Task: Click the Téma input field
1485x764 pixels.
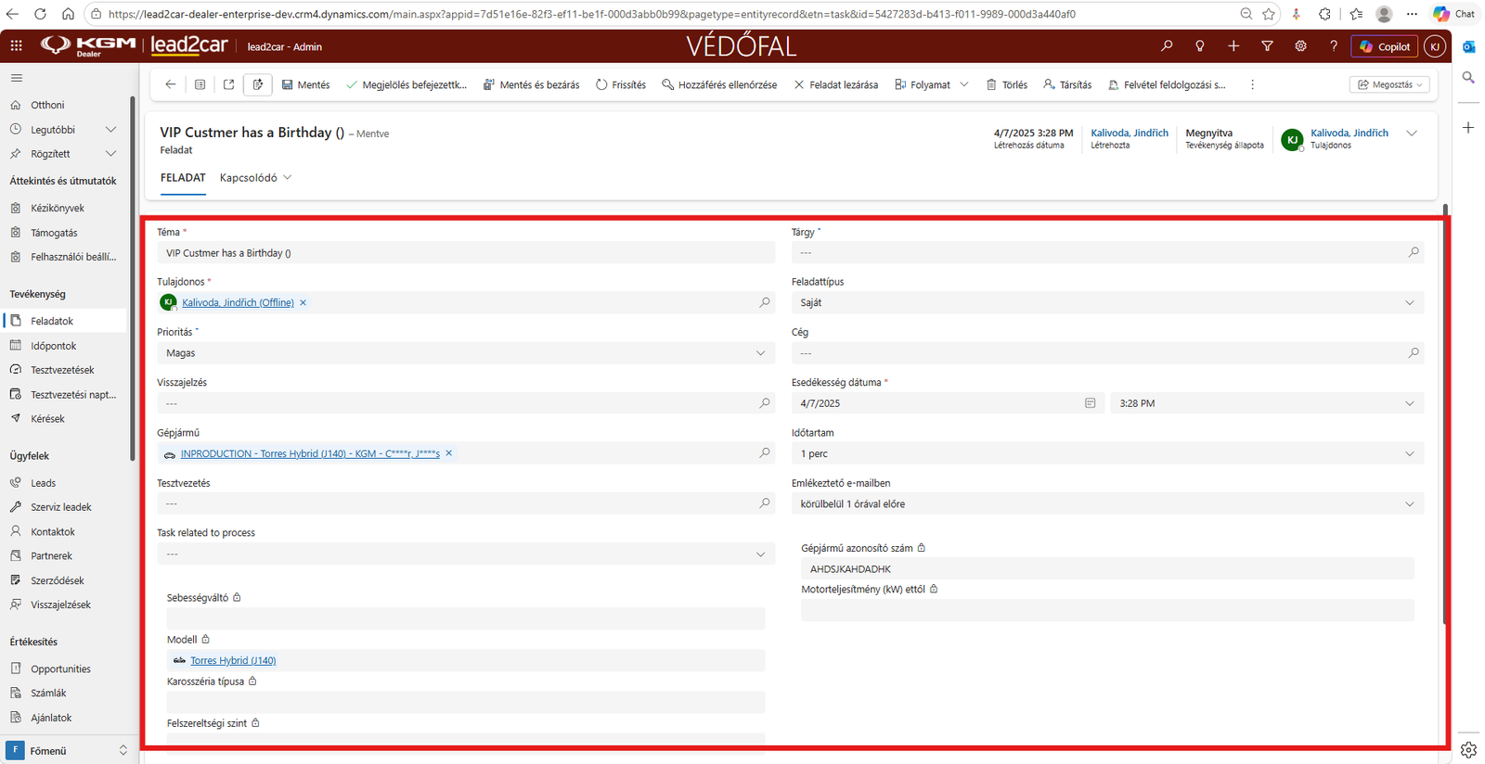Action: [466, 253]
